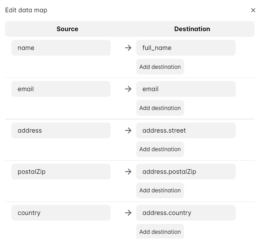Add destination under full_name field

pyautogui.click(x=160, y=67)
